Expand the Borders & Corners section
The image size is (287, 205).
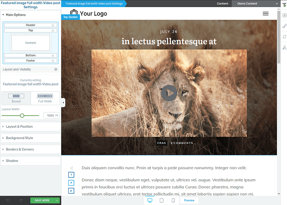coord(31,149)
